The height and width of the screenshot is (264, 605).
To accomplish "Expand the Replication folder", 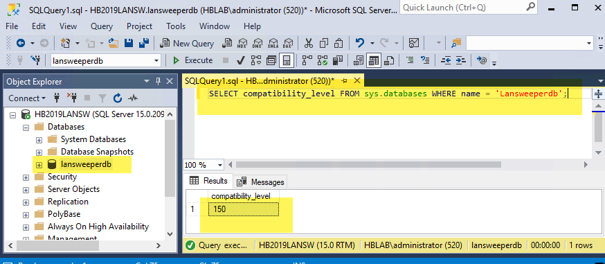I will coord(26,202).
